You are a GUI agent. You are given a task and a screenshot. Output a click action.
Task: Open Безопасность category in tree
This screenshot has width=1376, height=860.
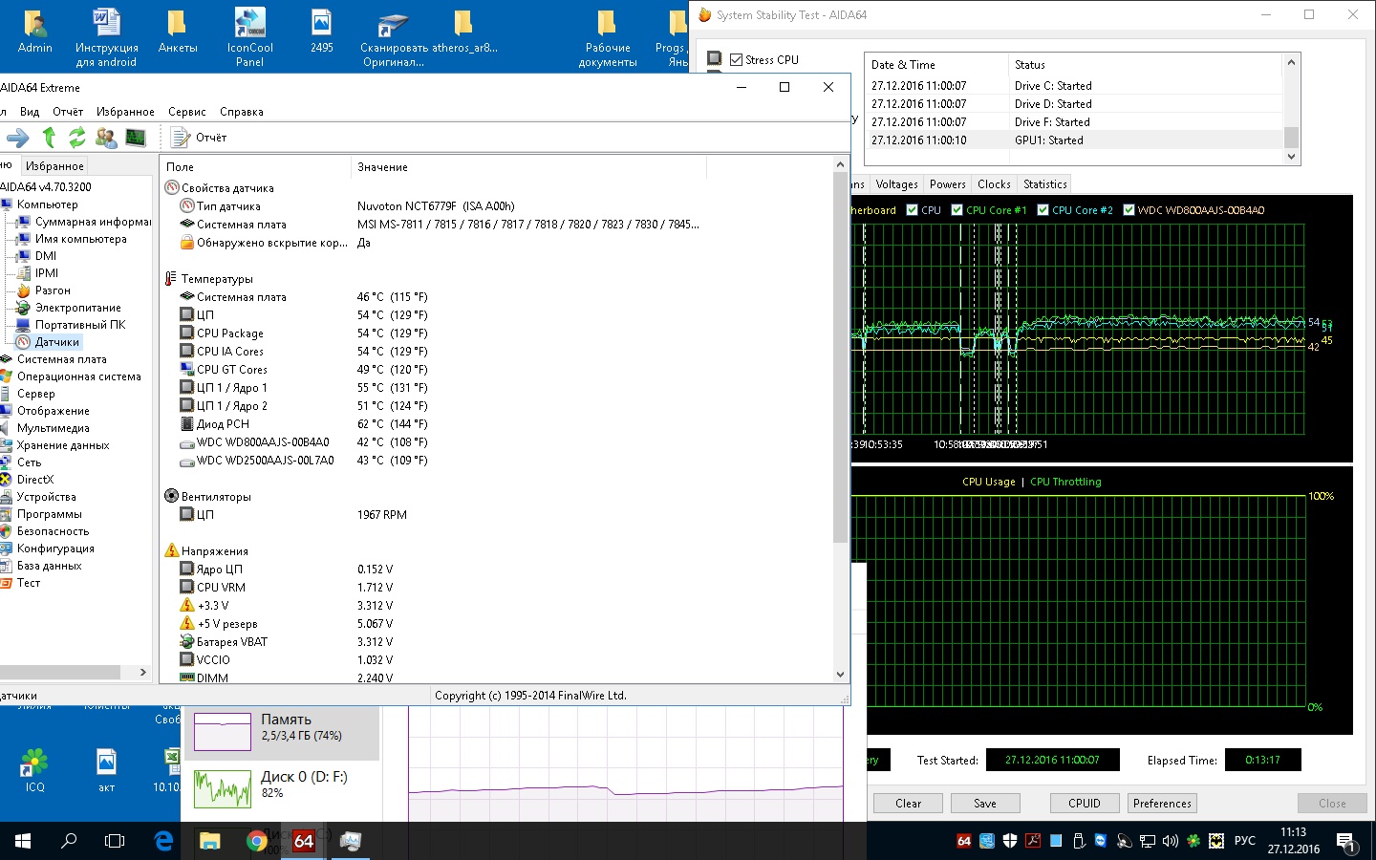(53, 531)
